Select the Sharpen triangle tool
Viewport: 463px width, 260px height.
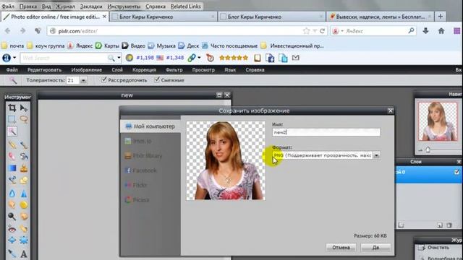point(24,193)
